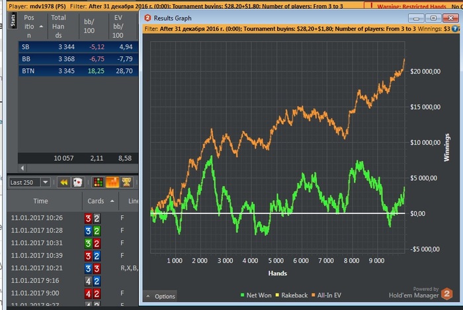This screenshot has width=463, height=310.
Task: Click the player name mdv1978 (PS)
Action: click(x=48, y=6)
